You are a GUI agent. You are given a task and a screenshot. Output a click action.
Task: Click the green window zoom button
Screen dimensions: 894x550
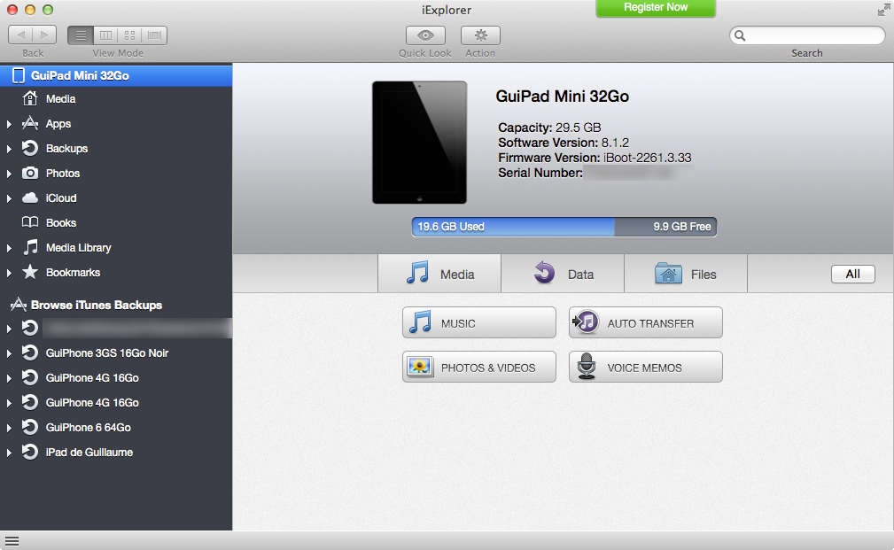(48, 10)
